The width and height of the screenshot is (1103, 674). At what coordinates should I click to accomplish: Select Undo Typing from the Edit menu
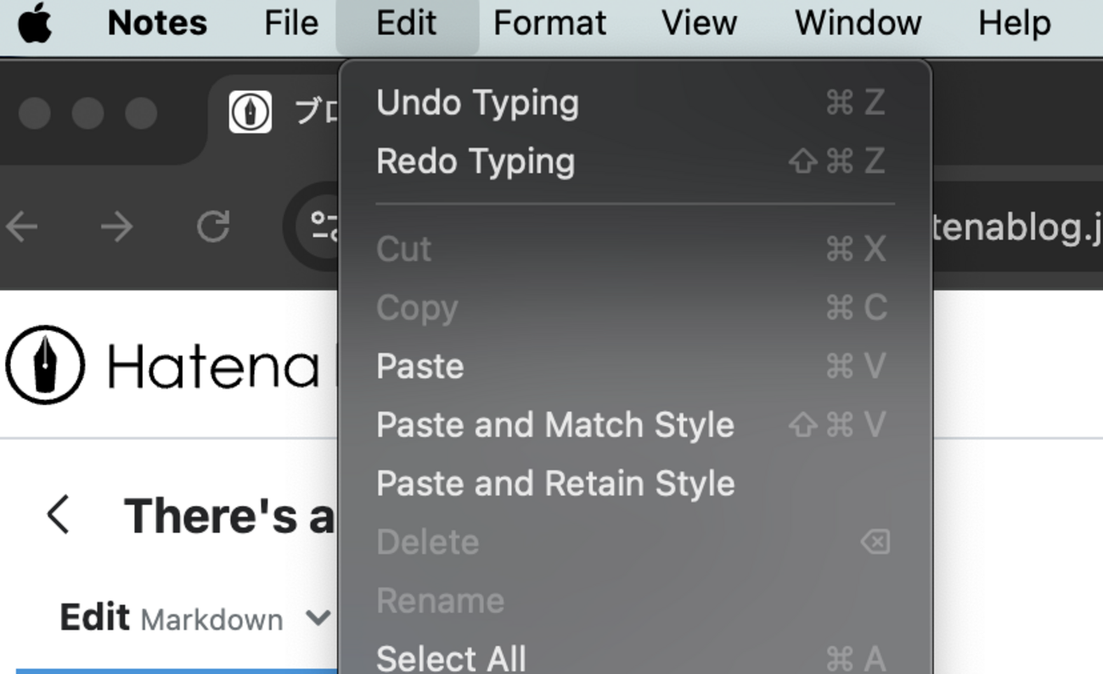click(x=477, y=103)
